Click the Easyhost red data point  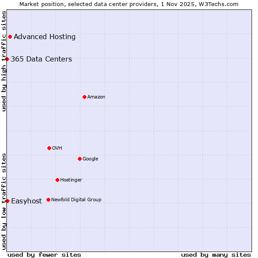(7, 201)
